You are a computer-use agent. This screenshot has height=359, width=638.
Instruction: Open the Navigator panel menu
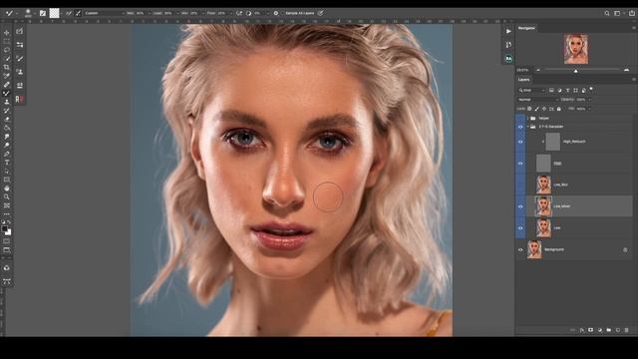[x=634, y=28]
